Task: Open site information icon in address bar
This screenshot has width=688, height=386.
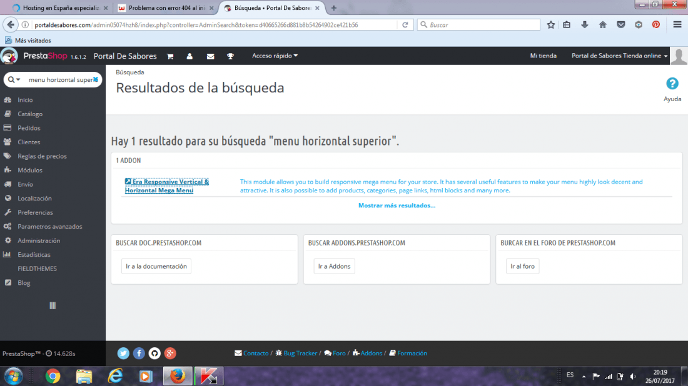Action: [x=26, y=25]
